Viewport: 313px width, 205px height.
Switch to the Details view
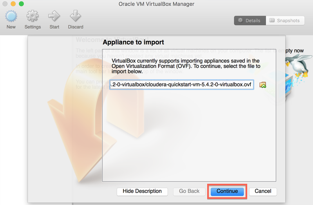click(x=250, y=20)
